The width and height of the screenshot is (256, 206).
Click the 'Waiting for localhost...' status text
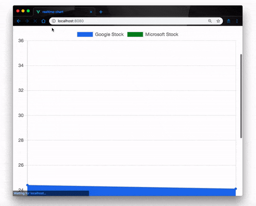point(30,193)
